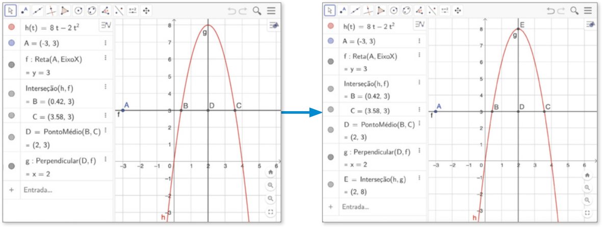Click the Entrada input field, left window
Image resolution: width=602 pixels, height=227 pixels.
coord(66,190)
